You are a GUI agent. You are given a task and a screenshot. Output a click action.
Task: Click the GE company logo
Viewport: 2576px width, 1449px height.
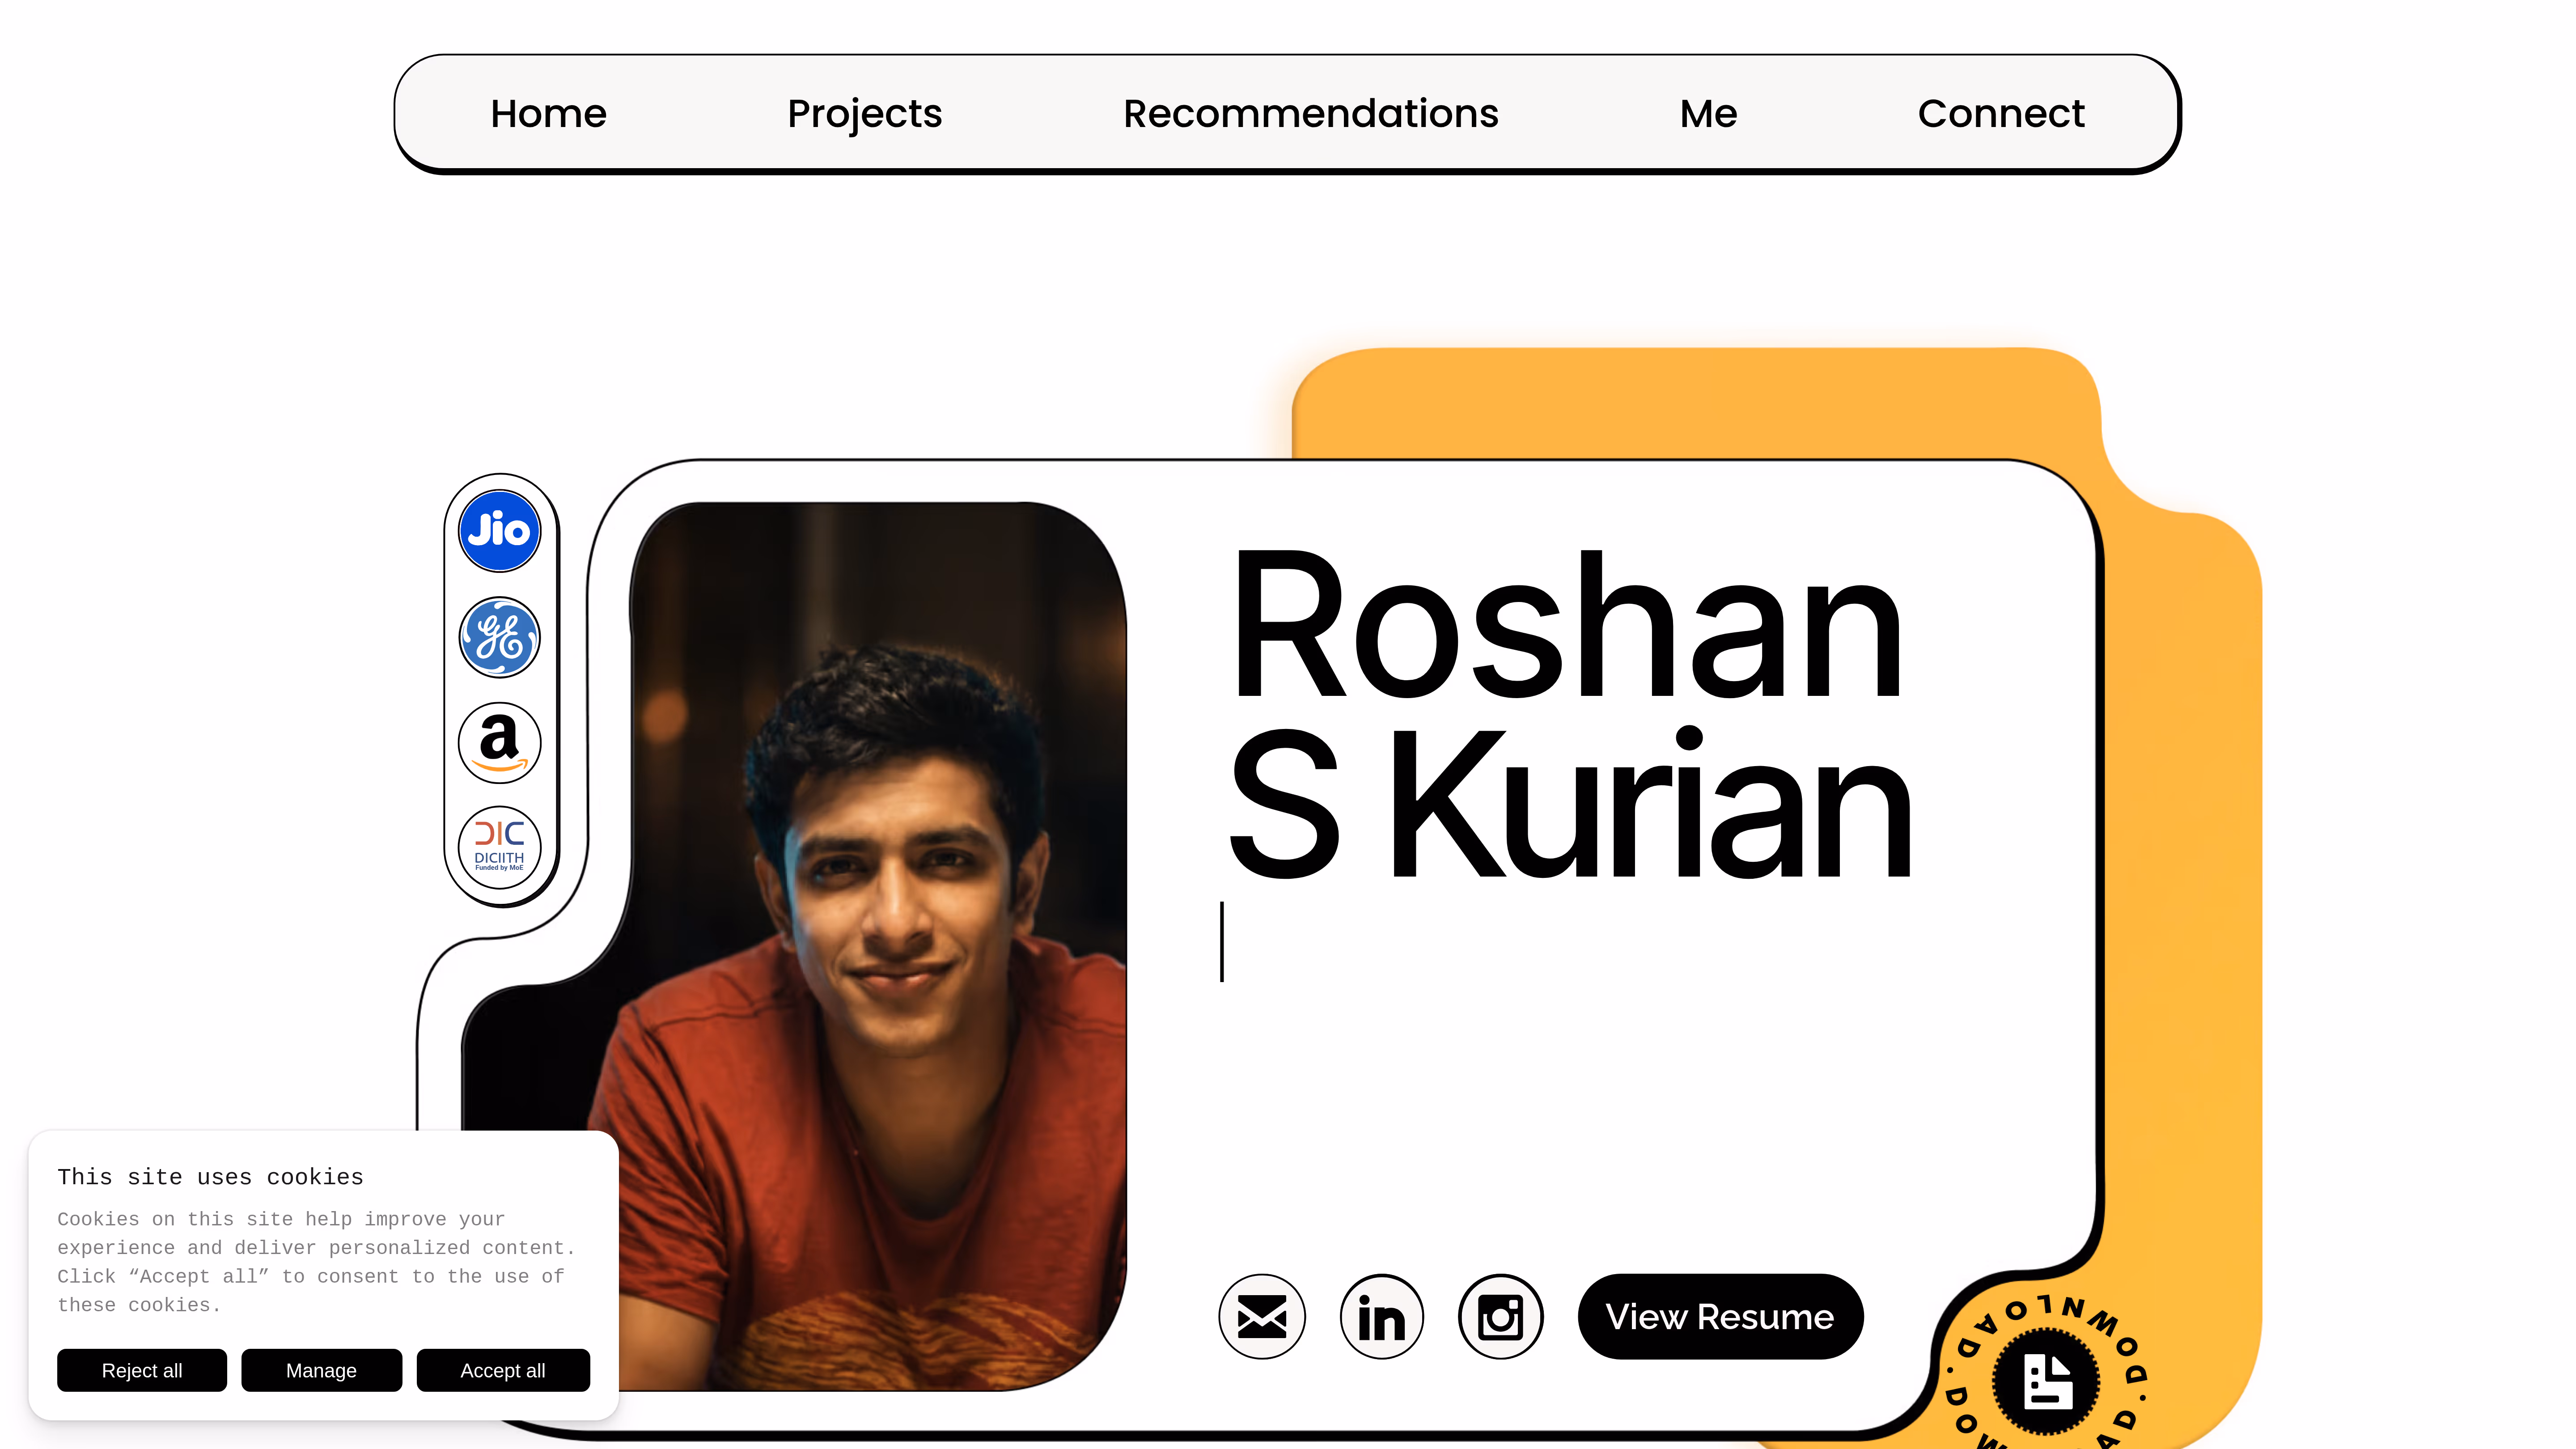(499, 637)
